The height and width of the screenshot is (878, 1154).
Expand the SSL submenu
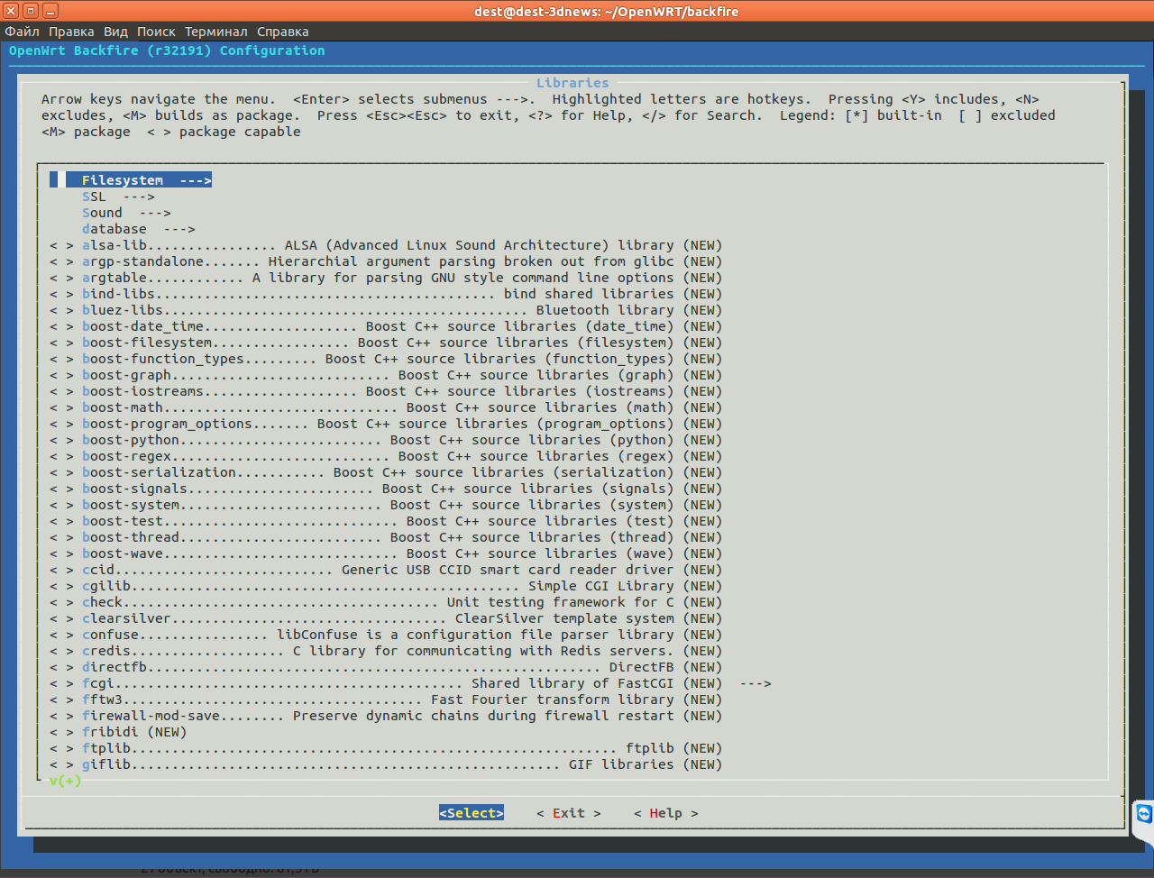click(118, 197)
